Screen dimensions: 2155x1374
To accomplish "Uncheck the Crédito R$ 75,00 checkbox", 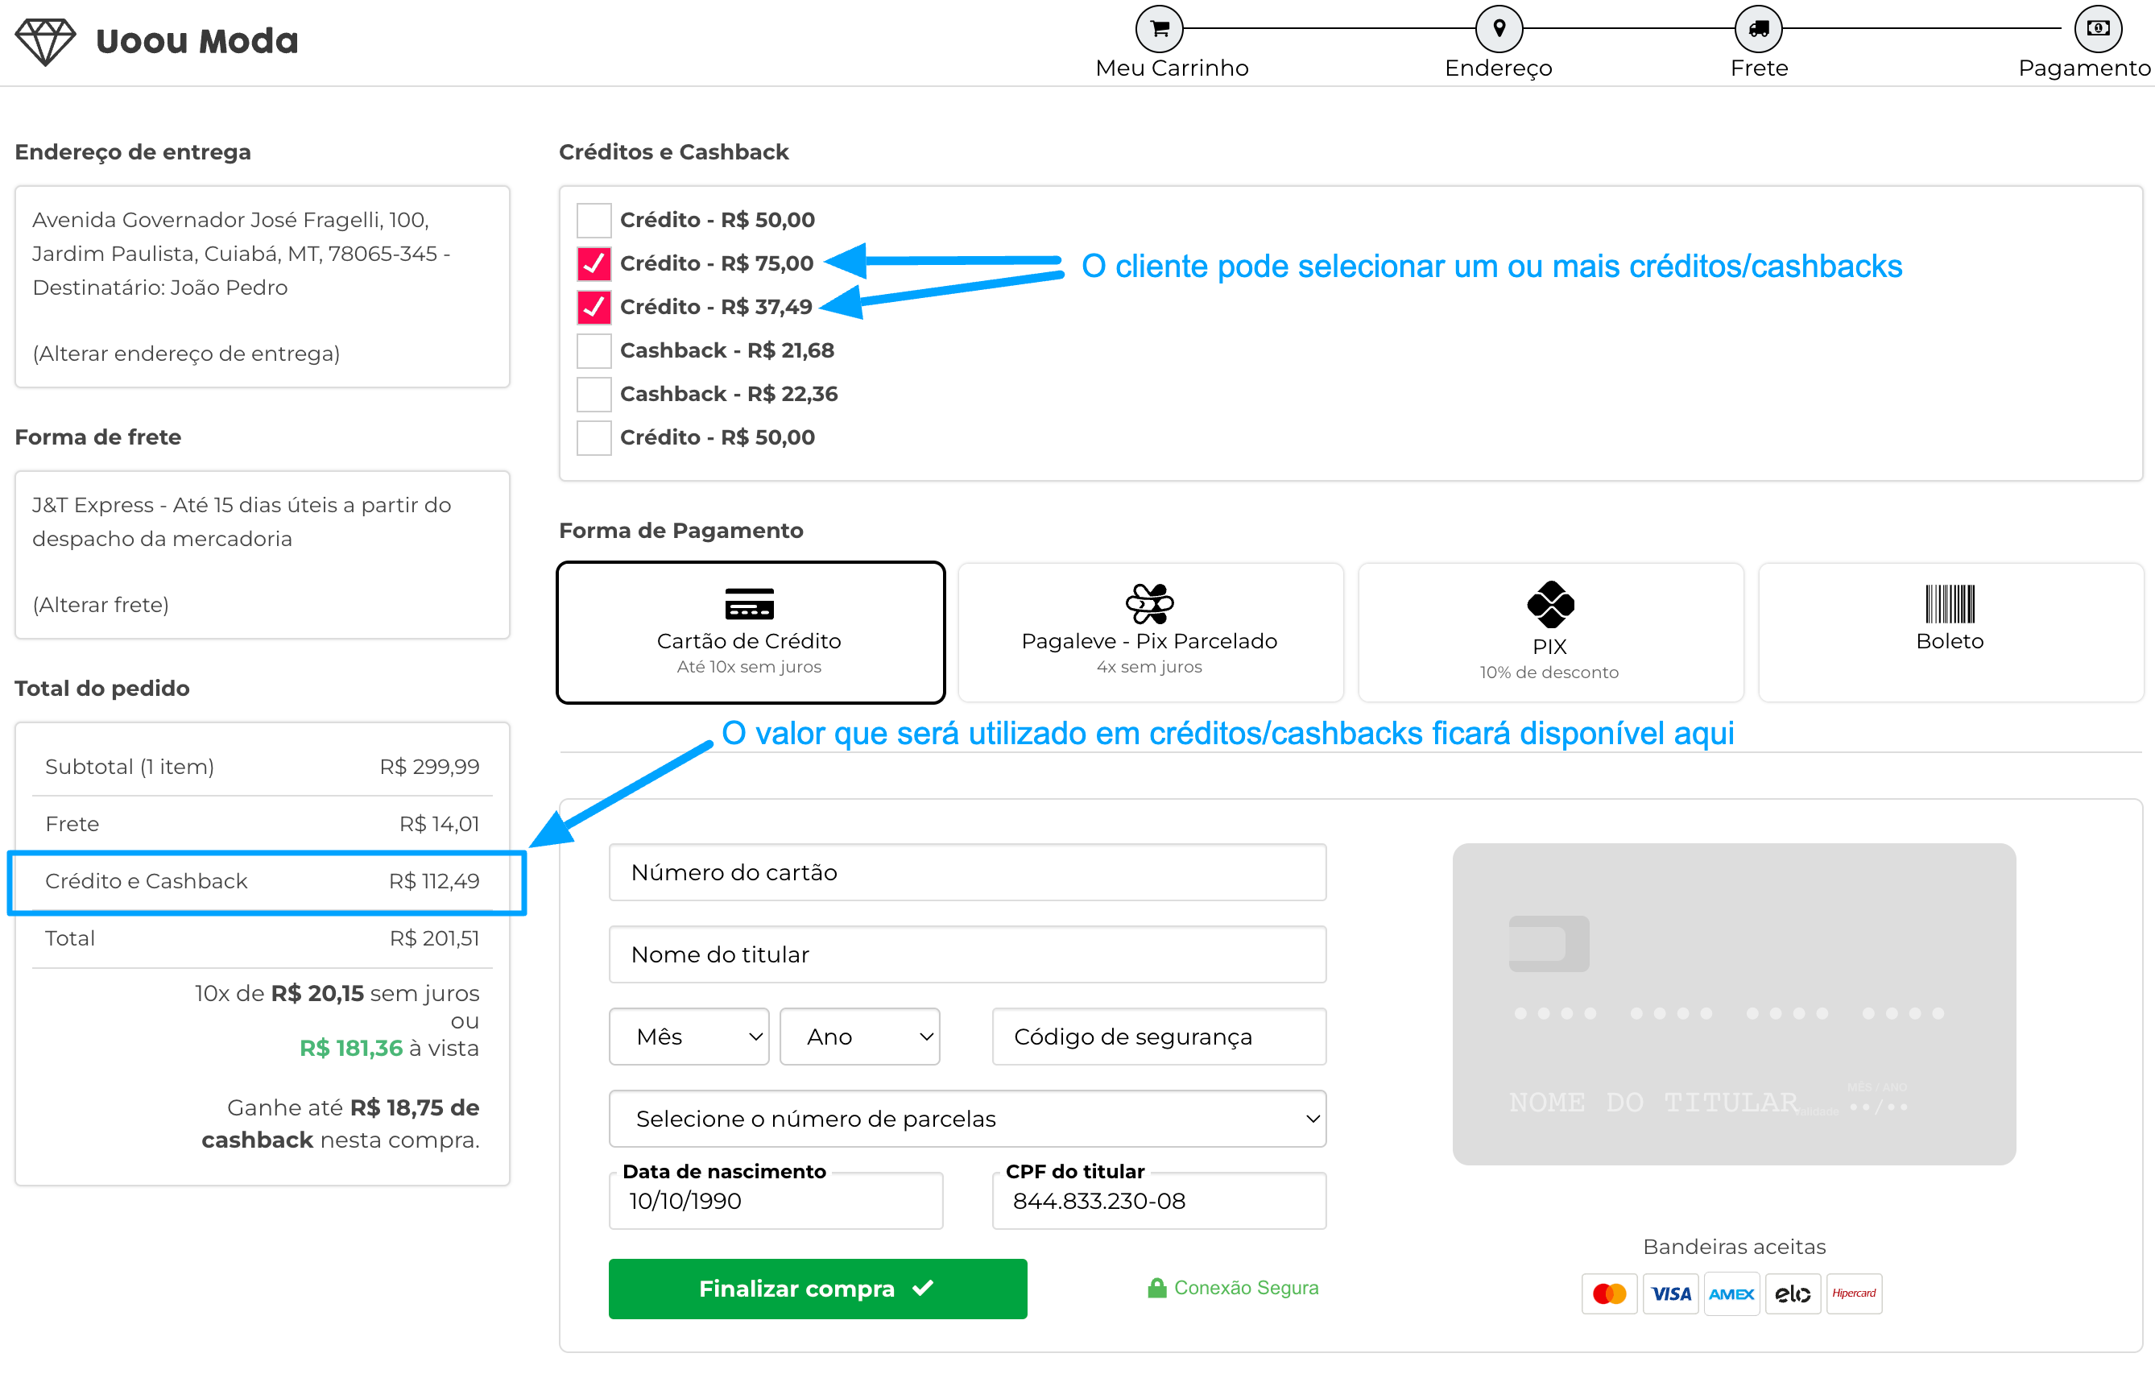I will tap(594, 264).
